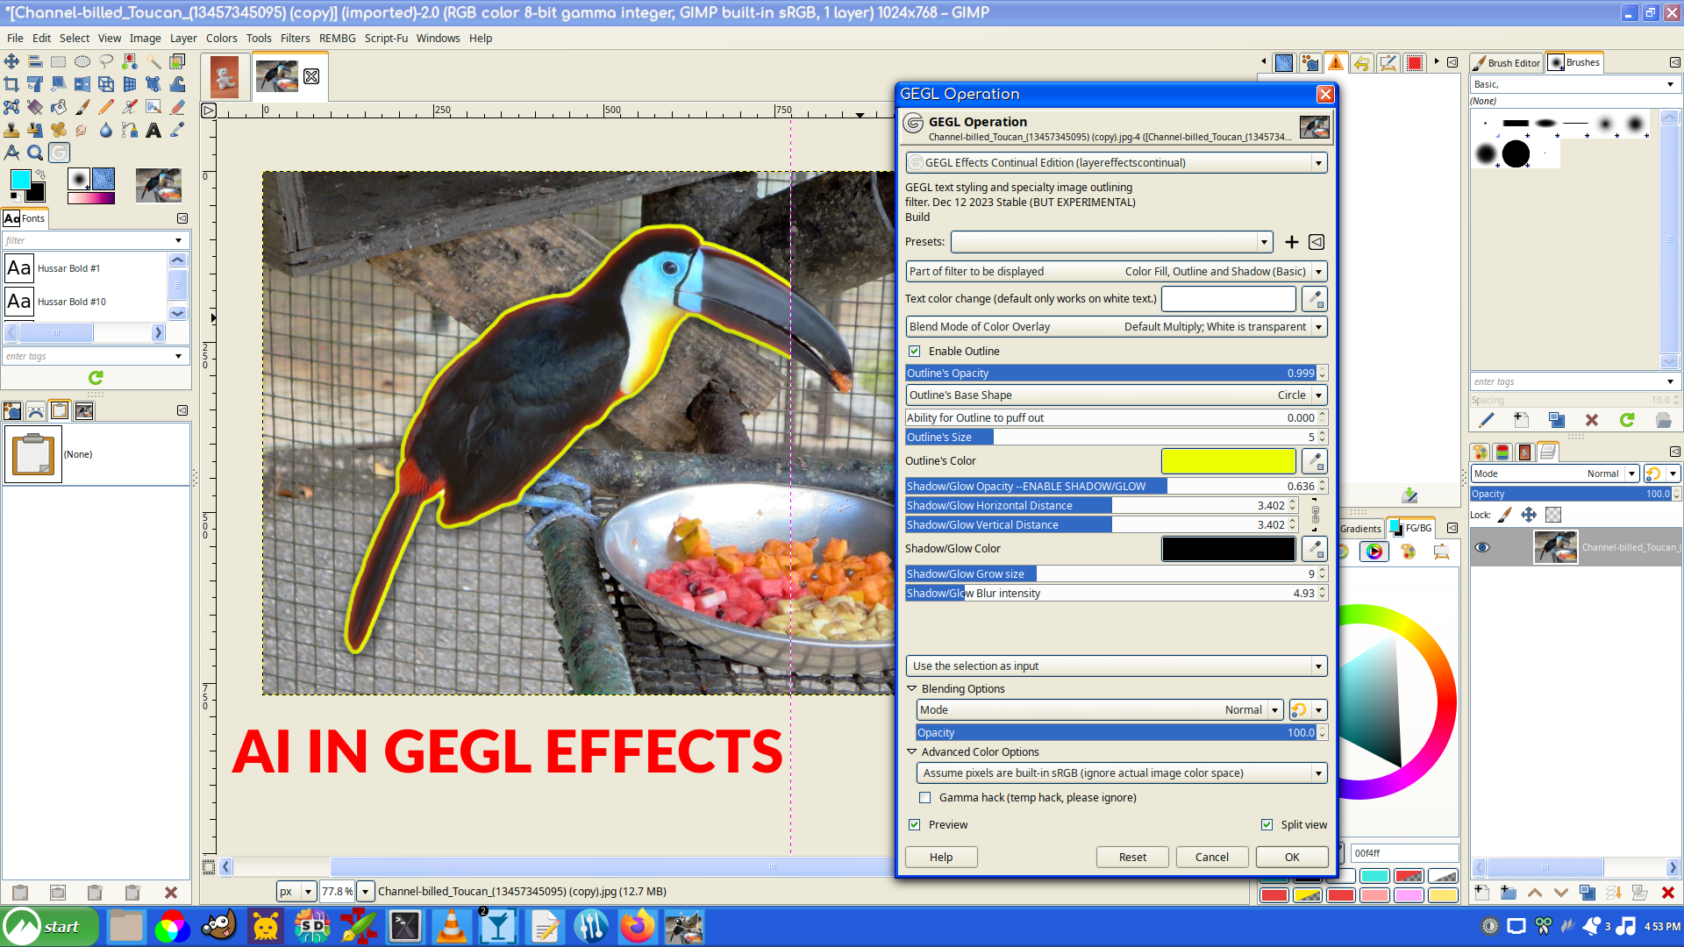Open Assume pixels are built-in sRGB dropdown

tap(1122, 773)
